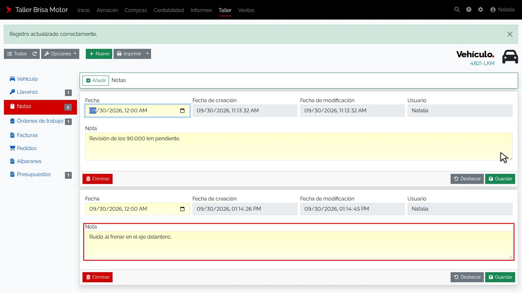Open calendar picker in second note's Fecha
The image size is (522, 293).
[x=182, y=209]
